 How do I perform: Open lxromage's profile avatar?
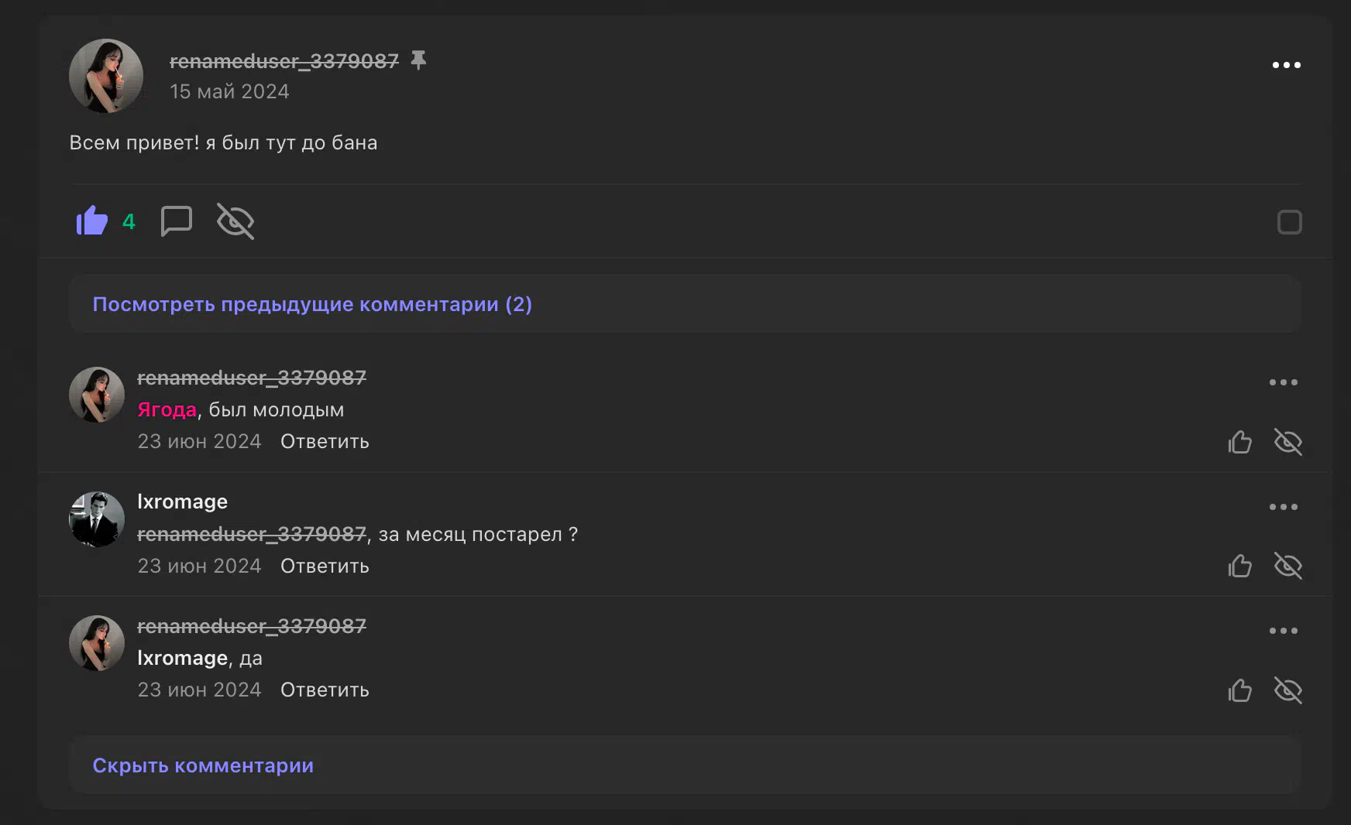[x=97, y=519]
